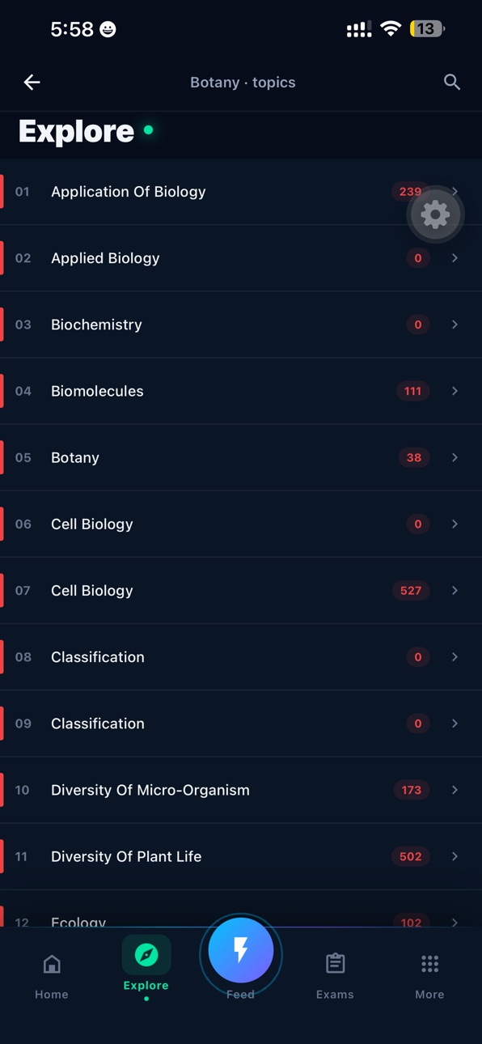The width and height of the screenshot is (482, 1044).
Task: Tap the Feed lightning bolt button
Action: 240,951
